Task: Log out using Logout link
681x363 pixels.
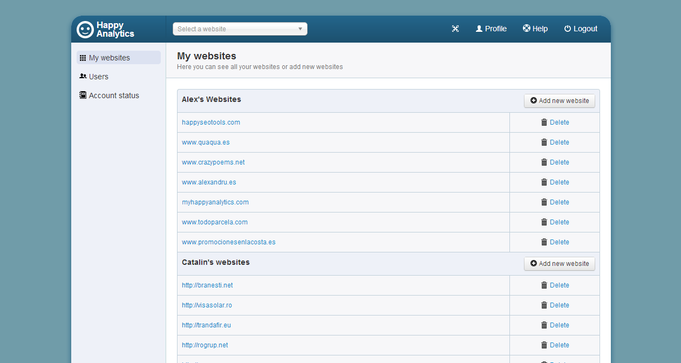Action: (x=581, y=29)
